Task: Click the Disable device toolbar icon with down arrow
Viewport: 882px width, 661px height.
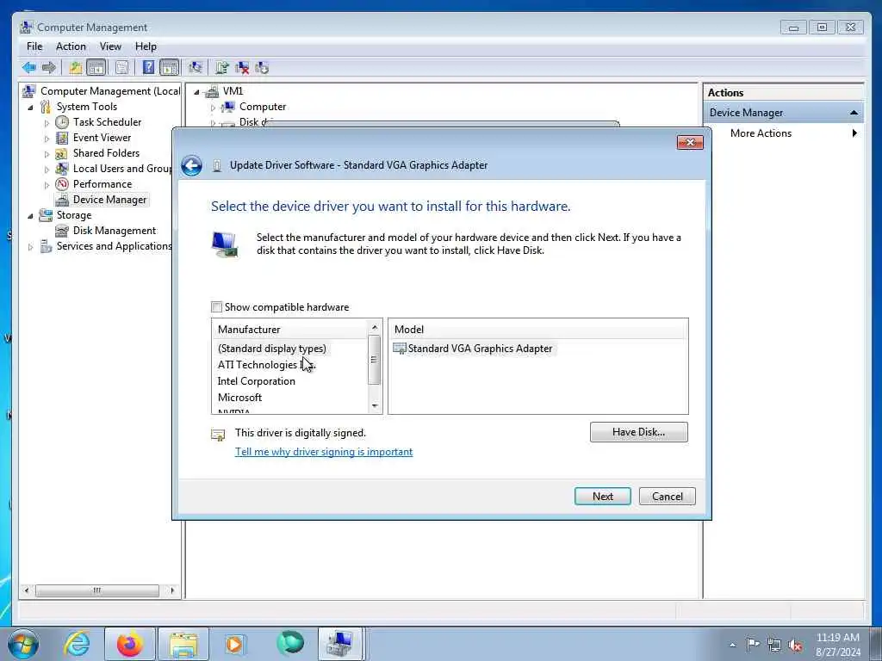Action: [x=262, y=68]
